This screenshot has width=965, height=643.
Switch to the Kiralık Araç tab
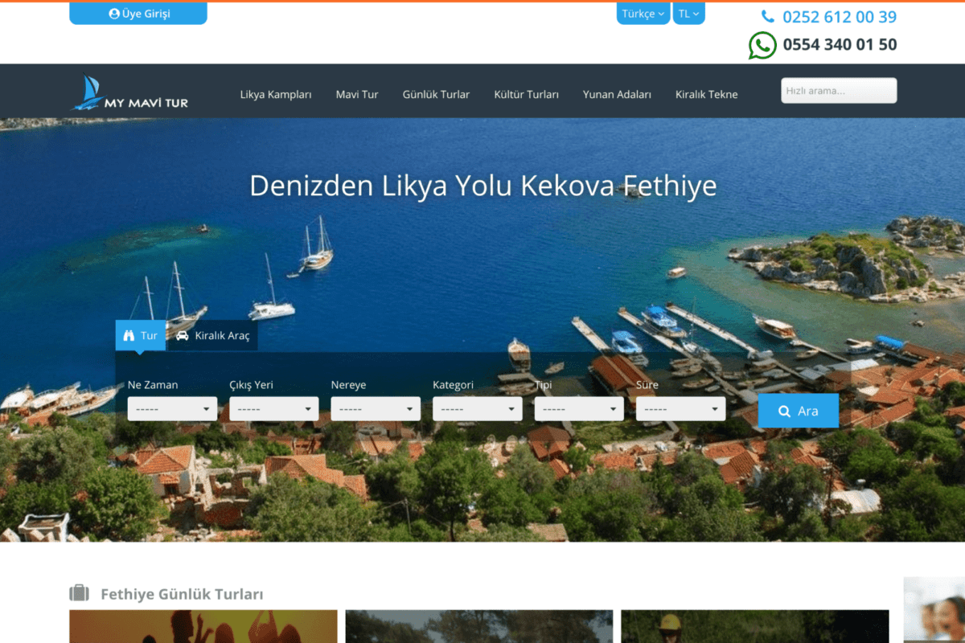point(212,336)
